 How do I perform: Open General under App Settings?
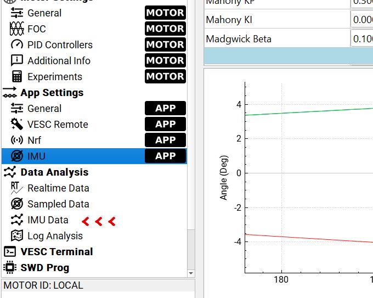[x=44, y=109]
